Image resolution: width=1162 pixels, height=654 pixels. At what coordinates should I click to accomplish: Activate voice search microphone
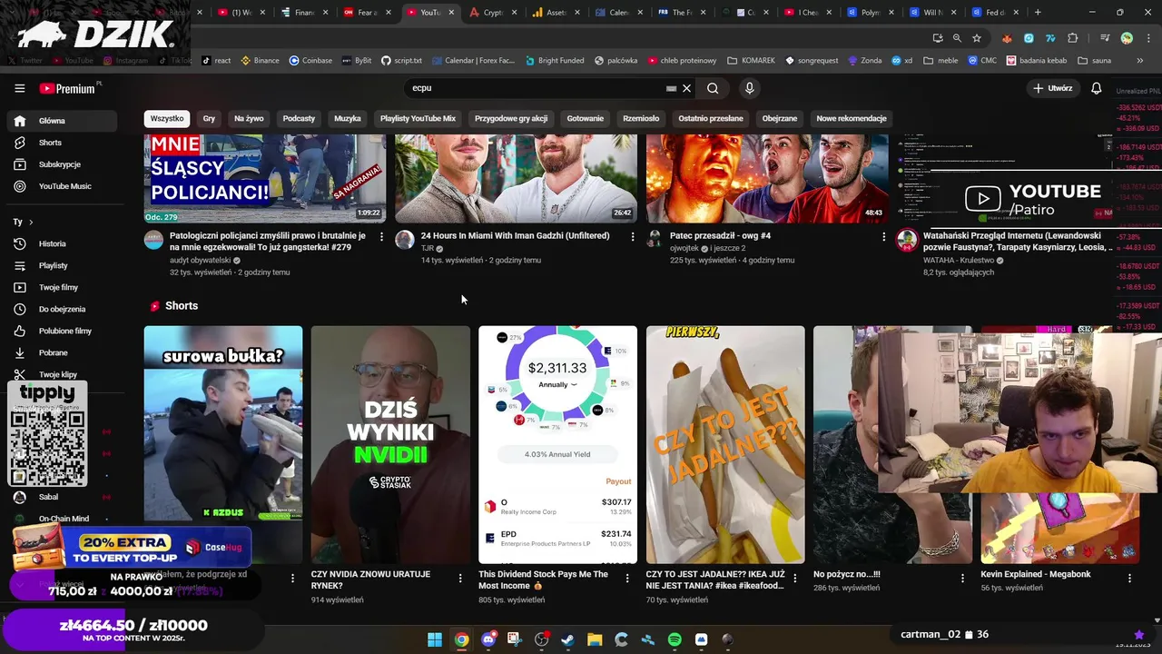point(749,88)
